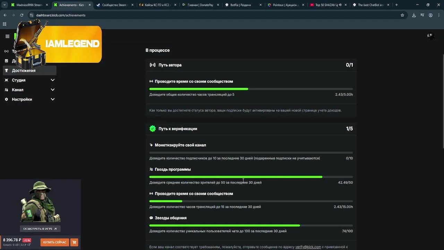The width and height of the screenshot is (444, 250).
Task: Switch to the Главная DonatePay tab
Action: 200,5
